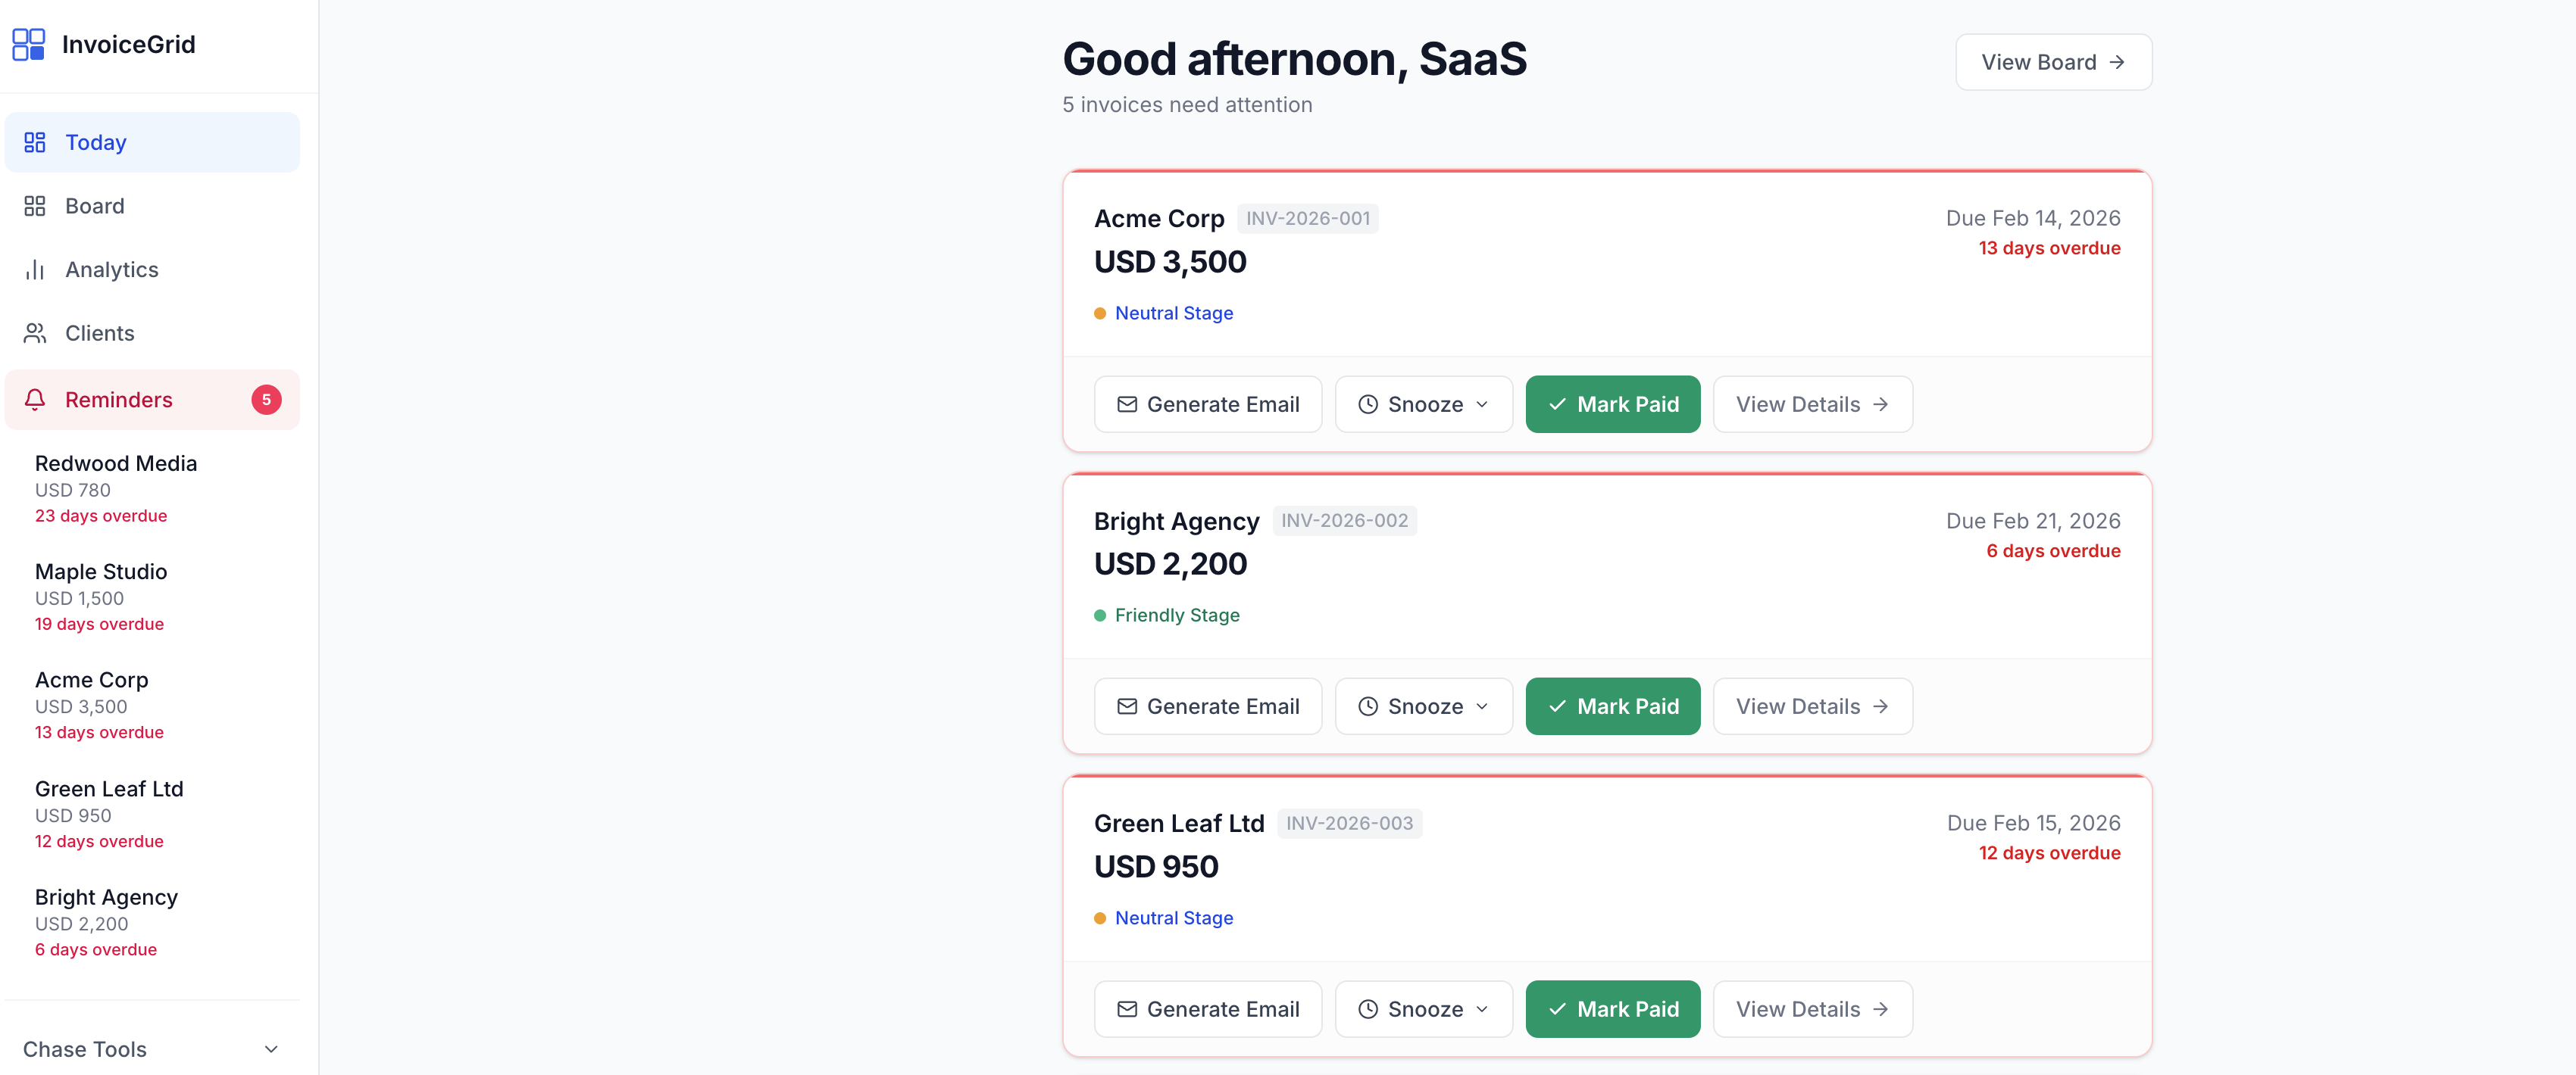Open Snooze dropdown for Acme Corp invoice
The image size is (2576, 1075).
click(x=1423, y=404)
